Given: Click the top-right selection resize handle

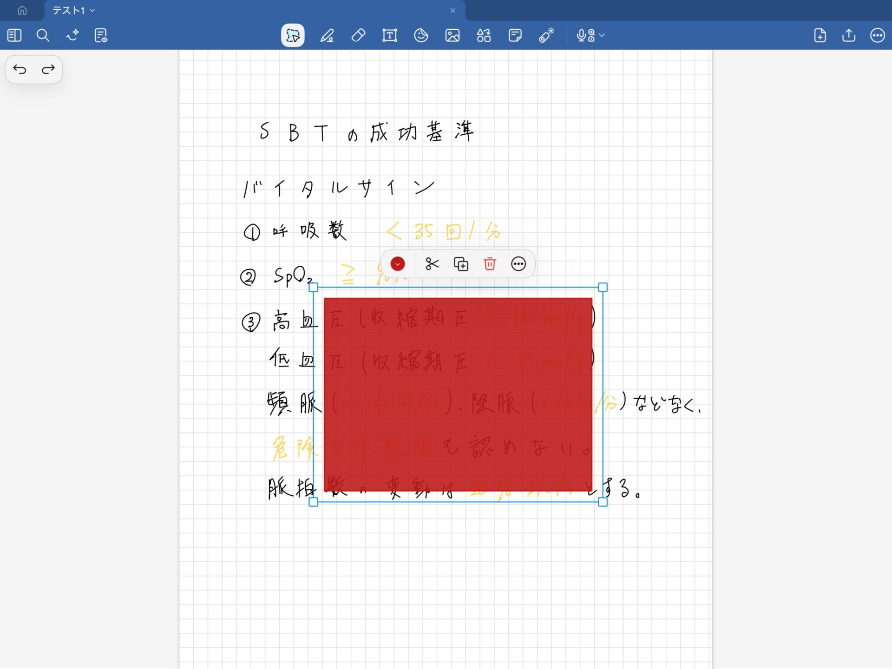Looking at the screenshot, I should click(x=603, y=288).
